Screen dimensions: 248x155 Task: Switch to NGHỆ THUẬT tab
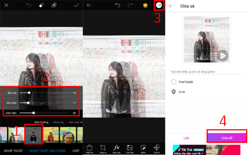[13, 151]
